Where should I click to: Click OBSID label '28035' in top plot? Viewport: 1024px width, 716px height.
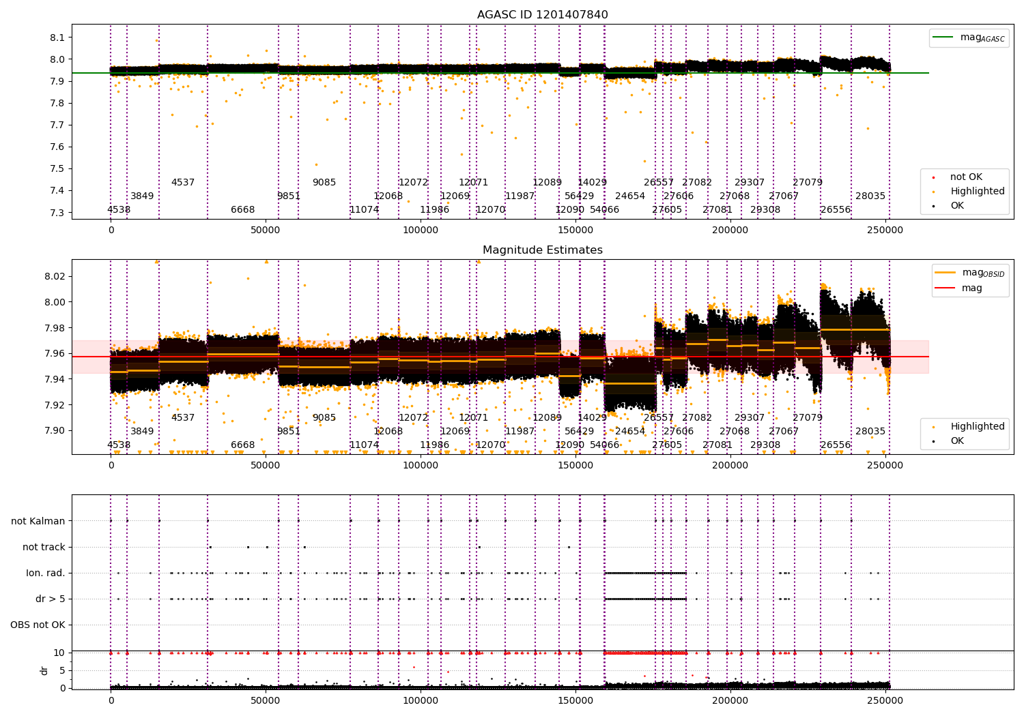click(x=870, y=196)
